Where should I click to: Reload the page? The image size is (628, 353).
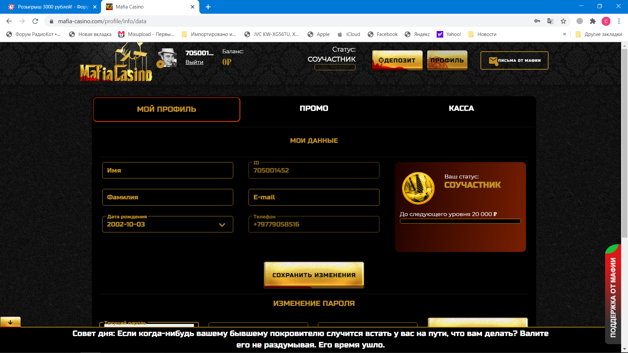[x=35, y=21]
